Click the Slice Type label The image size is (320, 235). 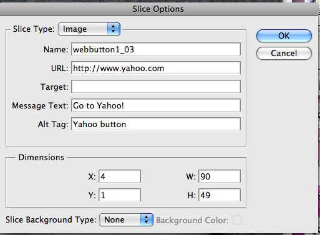click(34, 29)
